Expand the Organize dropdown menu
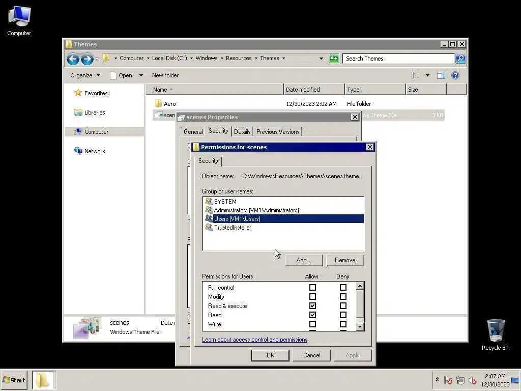 pyautogui.click(x=85, y=75)
